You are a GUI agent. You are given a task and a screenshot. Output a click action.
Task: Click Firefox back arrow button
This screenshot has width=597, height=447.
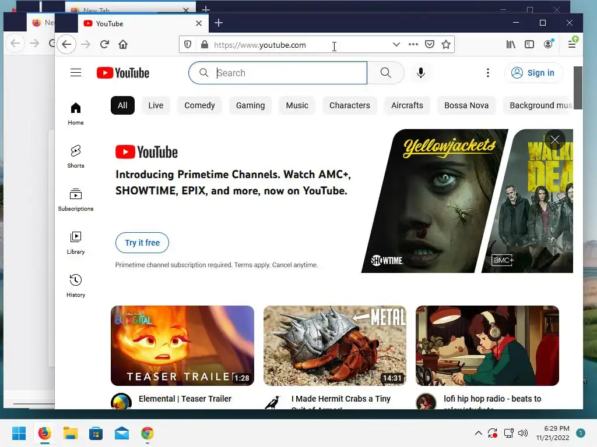coord(66,44)
